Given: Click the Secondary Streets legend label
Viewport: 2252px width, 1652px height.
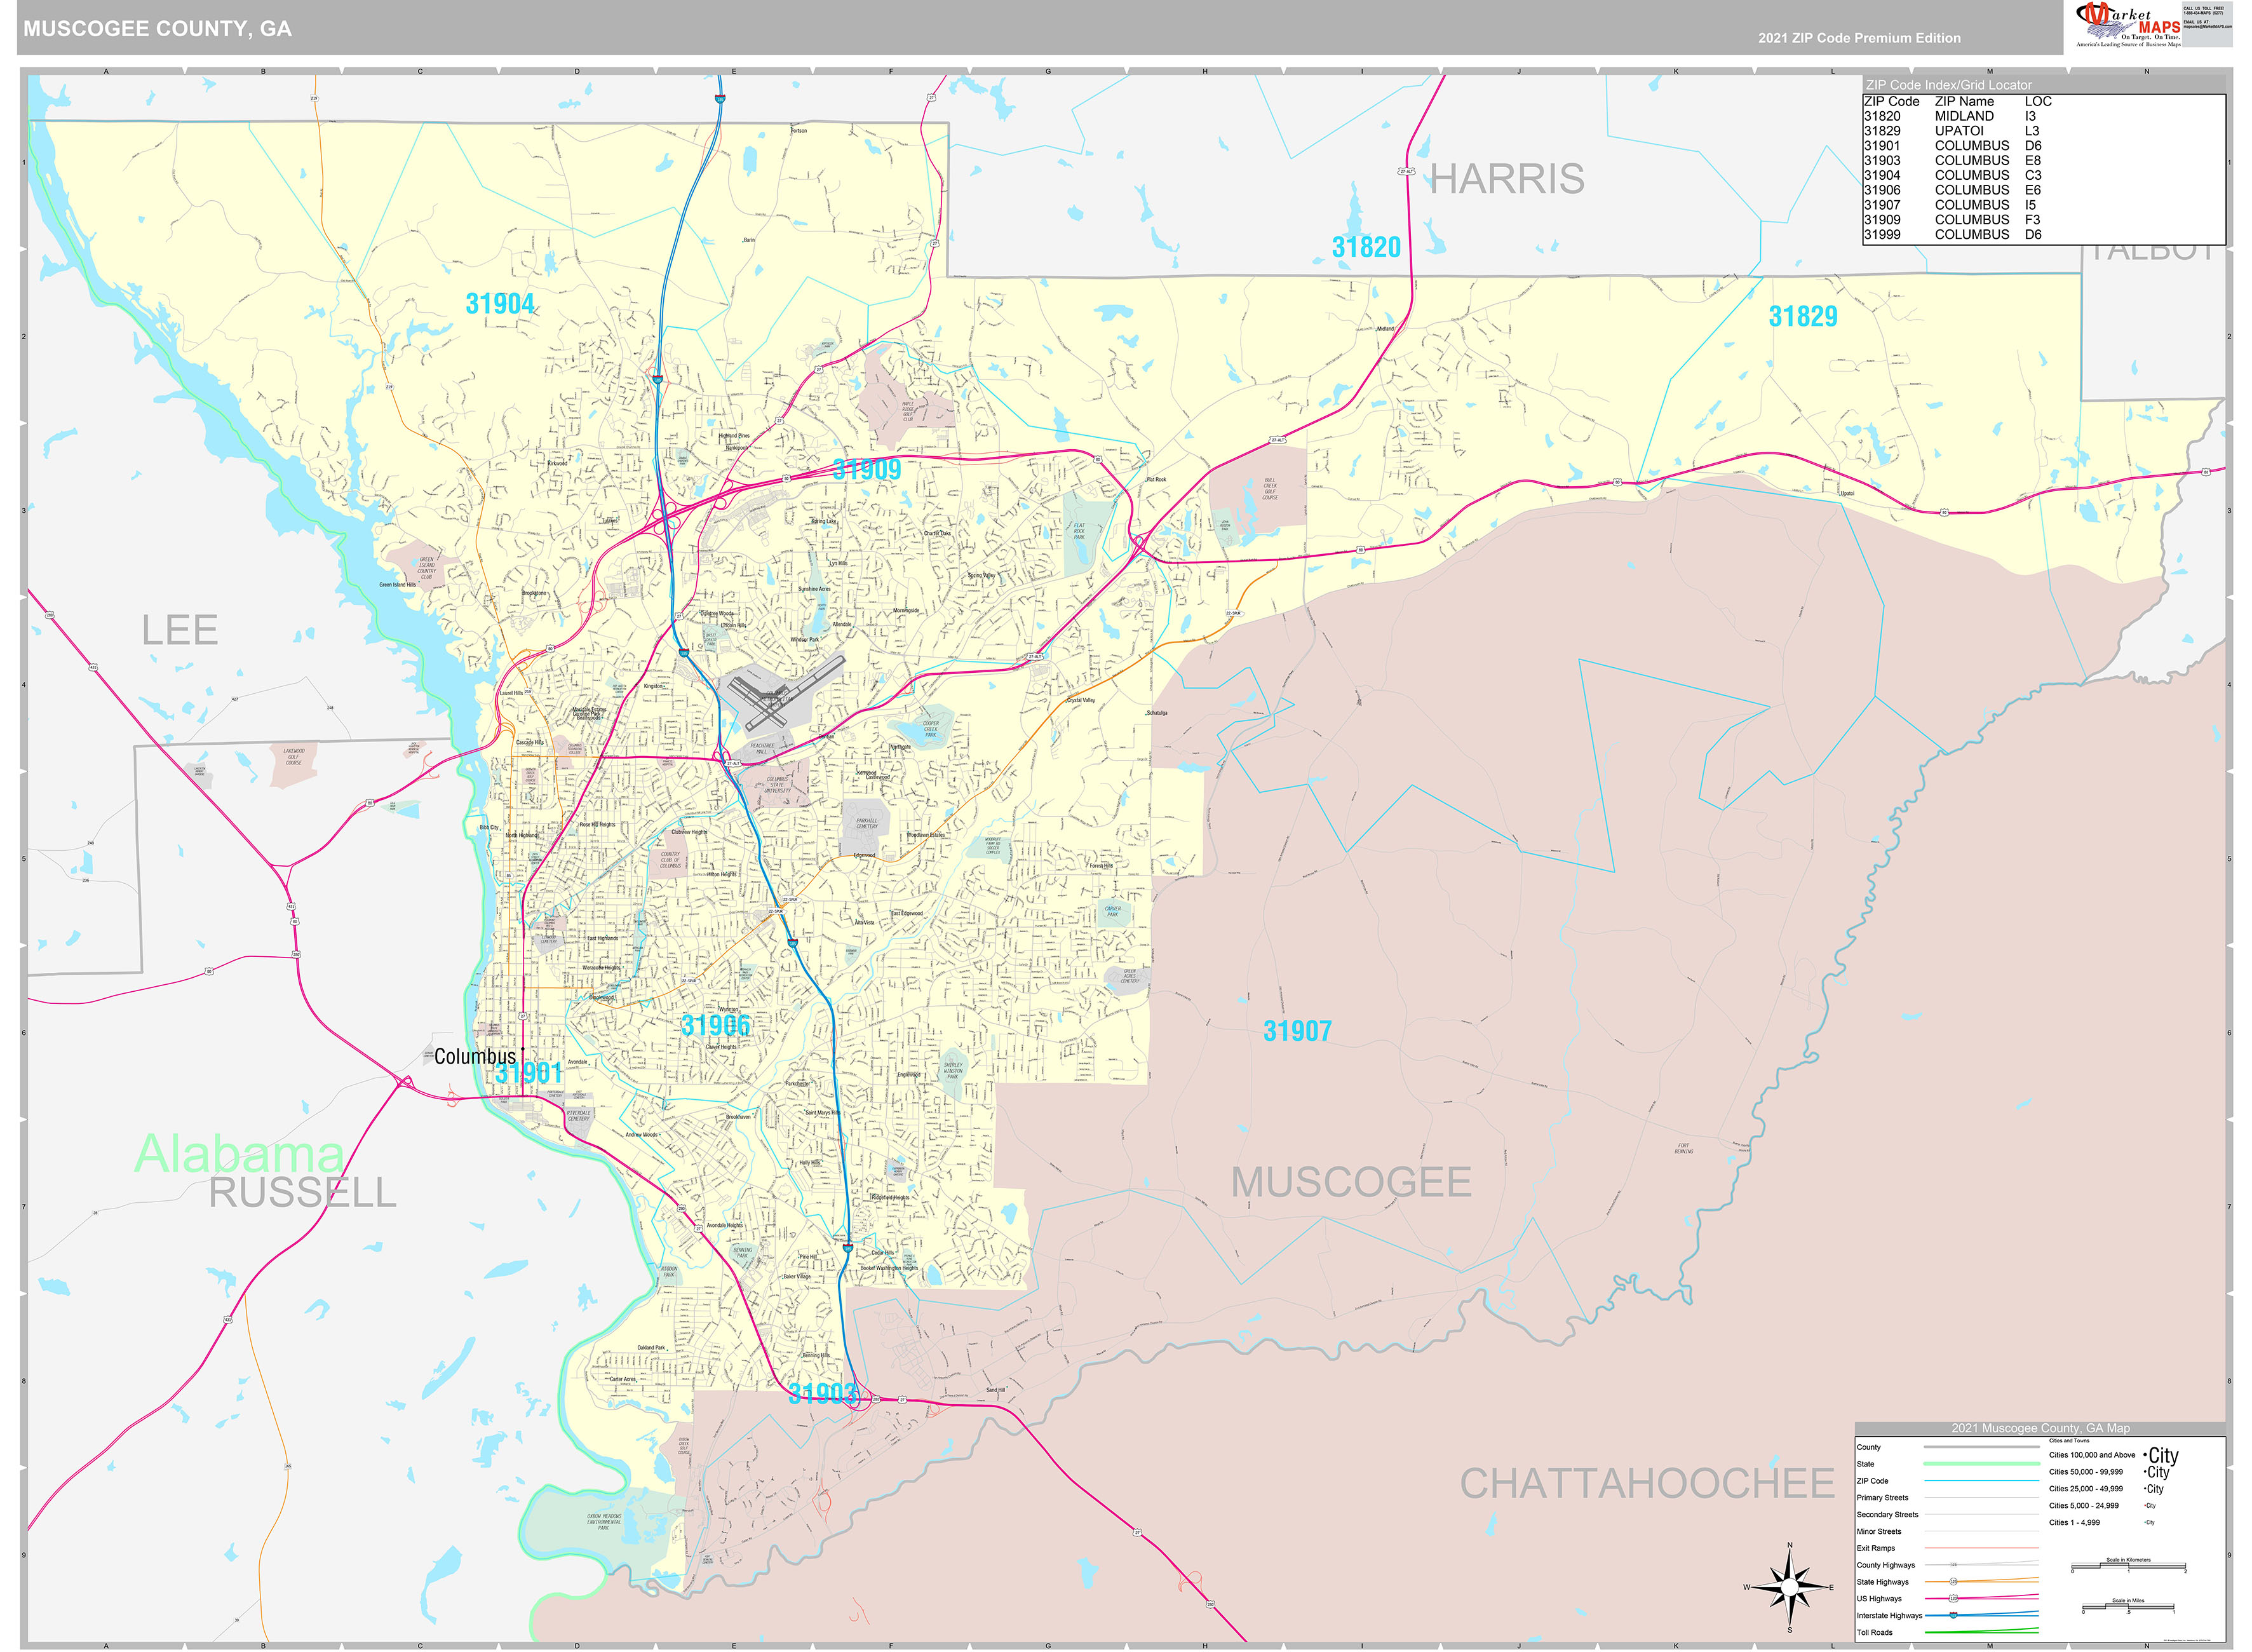Looking at the screenshot, I should [1888, 1515].
